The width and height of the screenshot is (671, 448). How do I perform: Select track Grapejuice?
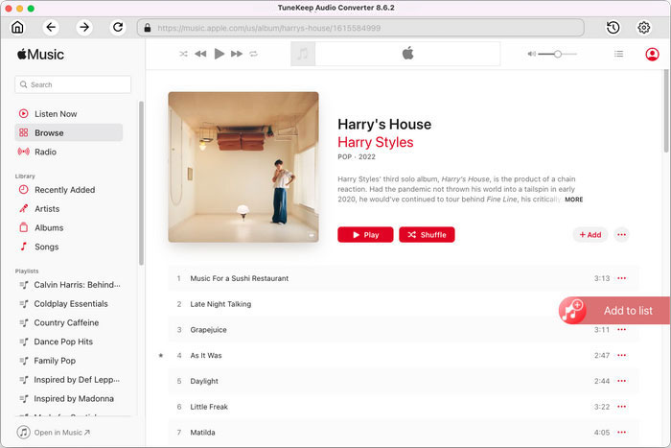point(404,330)
